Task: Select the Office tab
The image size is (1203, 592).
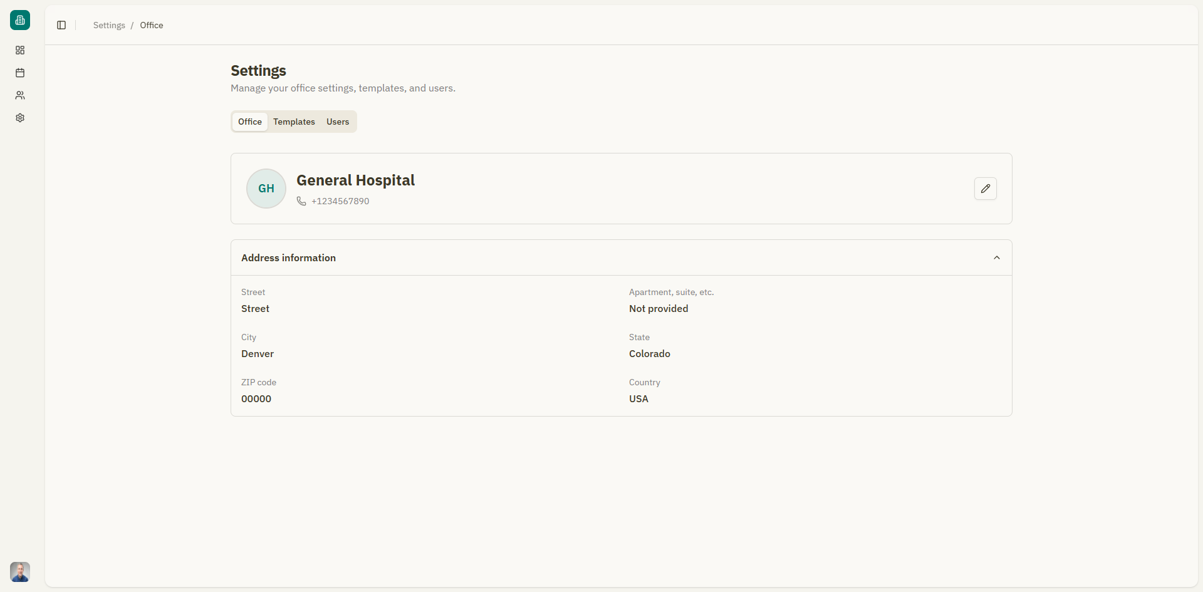Action: 250,122
